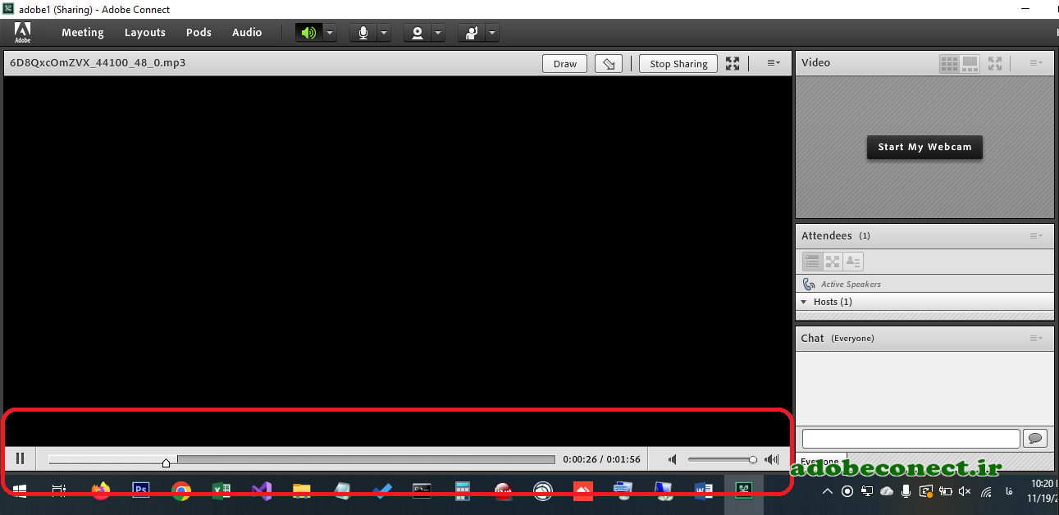This screenshot has width=1059, height=515.
Task: Click the chat message input field
Action: point(911,439)
